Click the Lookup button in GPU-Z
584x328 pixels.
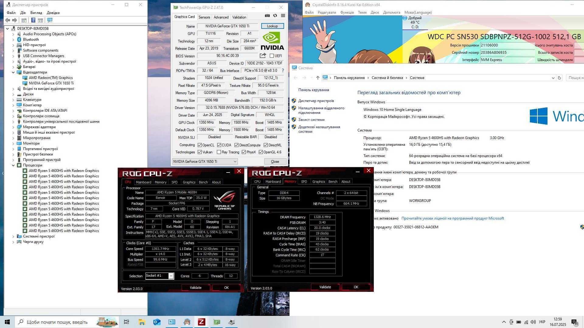coord(272,26)
